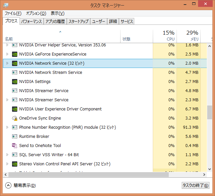Click the 1.1 MB memory value
The height and width of the screenshot is (196, 215).
(x=192, y=155)
